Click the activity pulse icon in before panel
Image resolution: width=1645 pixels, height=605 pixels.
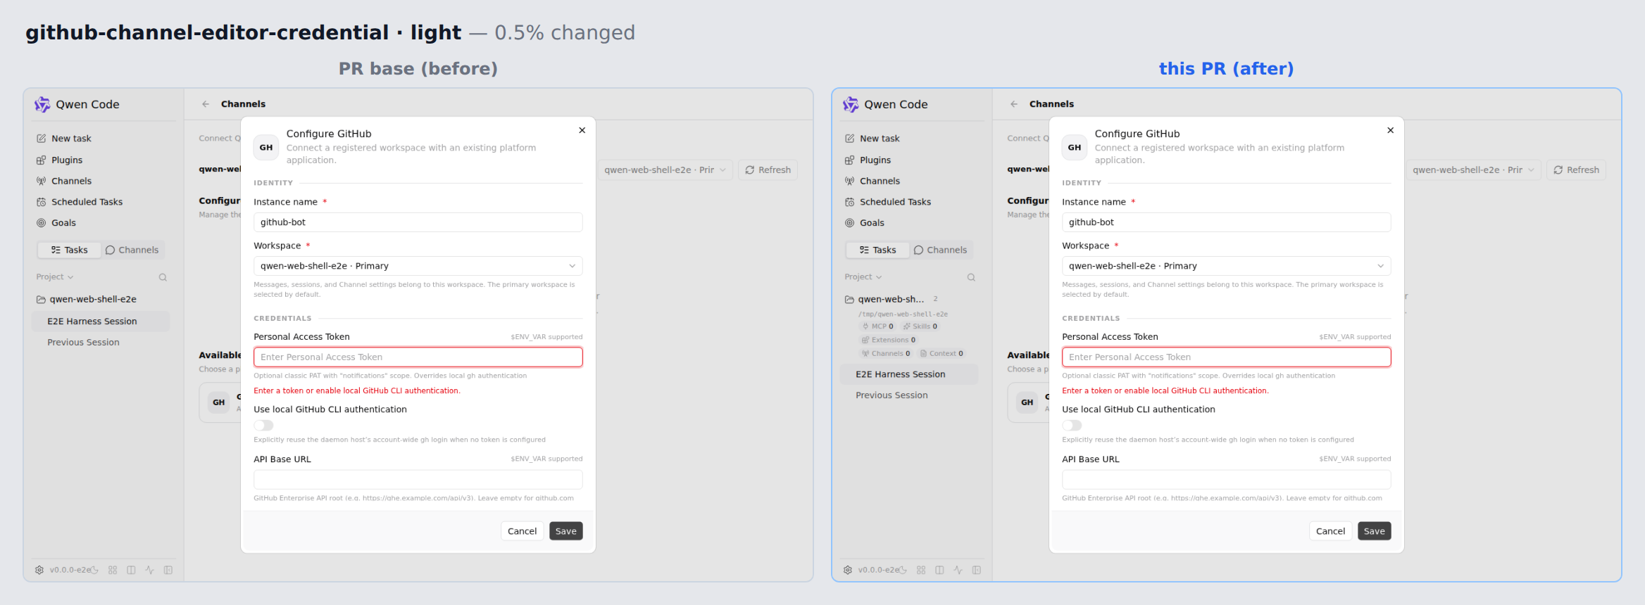[149, 570]
